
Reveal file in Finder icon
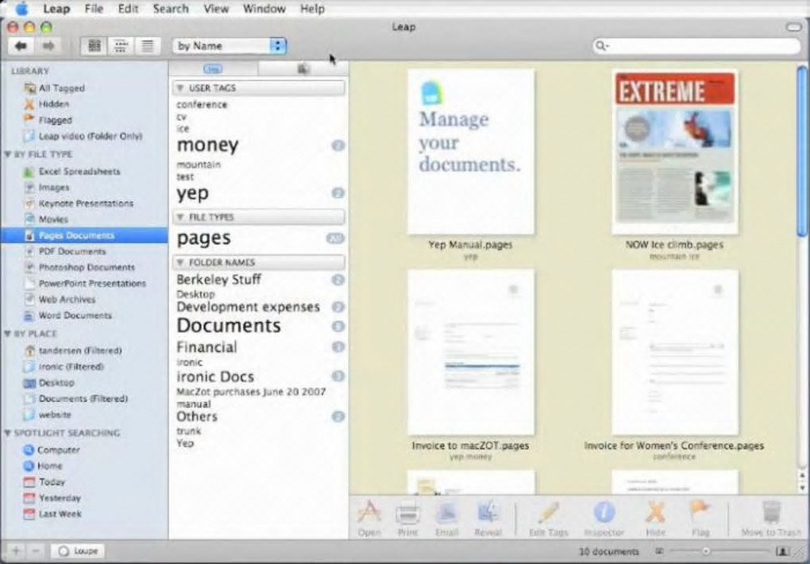[x=488, y=513]
